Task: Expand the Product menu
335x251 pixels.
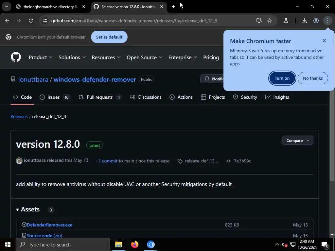Action: pyautogui.click(x=41, y=58)
